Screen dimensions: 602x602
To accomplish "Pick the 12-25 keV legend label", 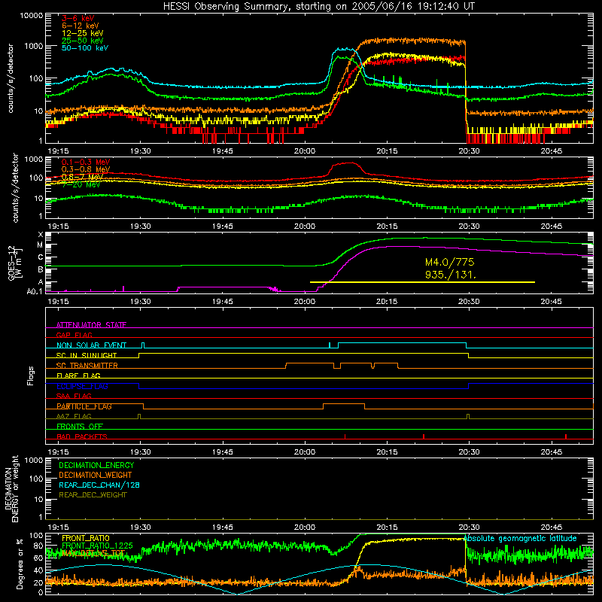I will pos(82,33).
